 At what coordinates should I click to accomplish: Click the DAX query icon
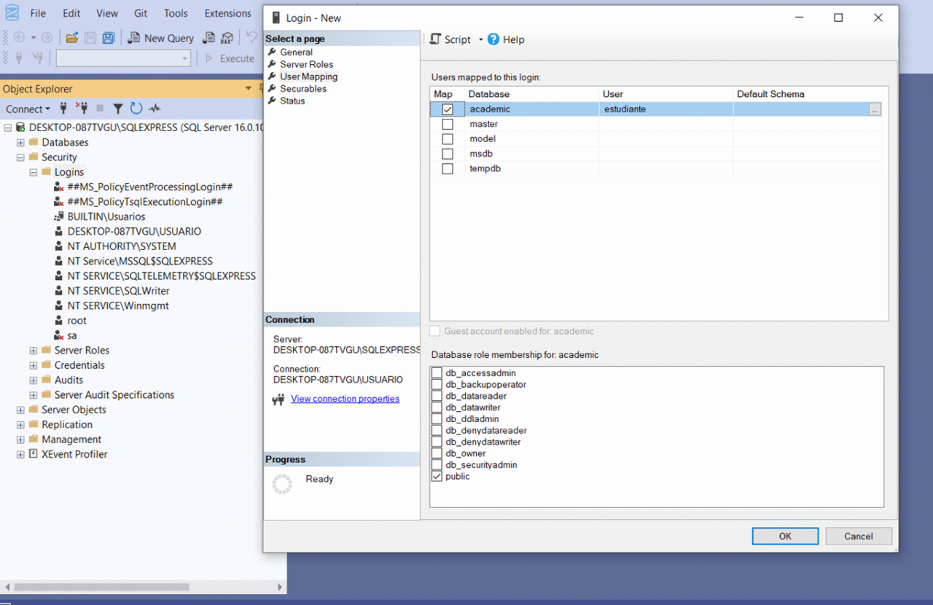tap(227, 38)
